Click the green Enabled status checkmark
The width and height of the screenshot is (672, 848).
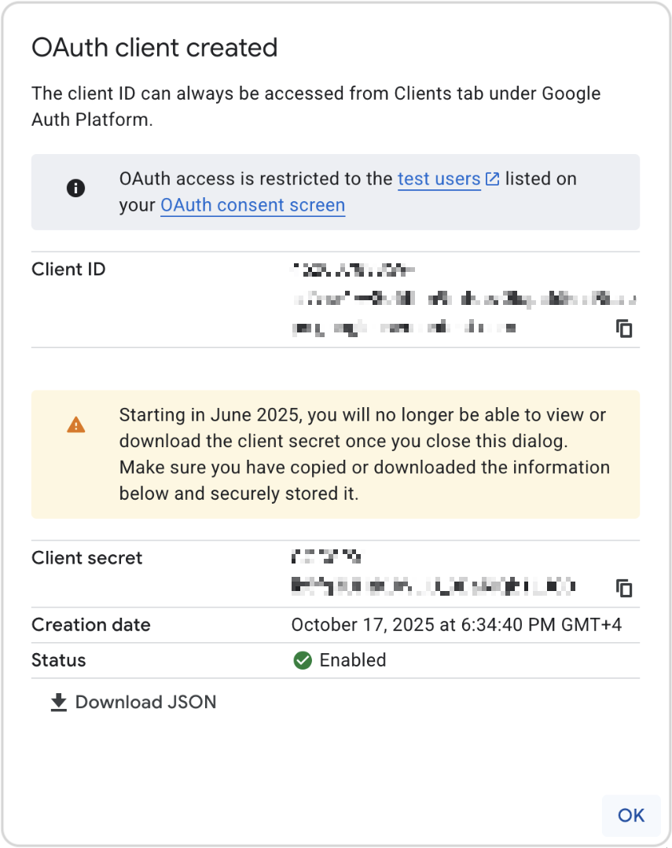302,660
